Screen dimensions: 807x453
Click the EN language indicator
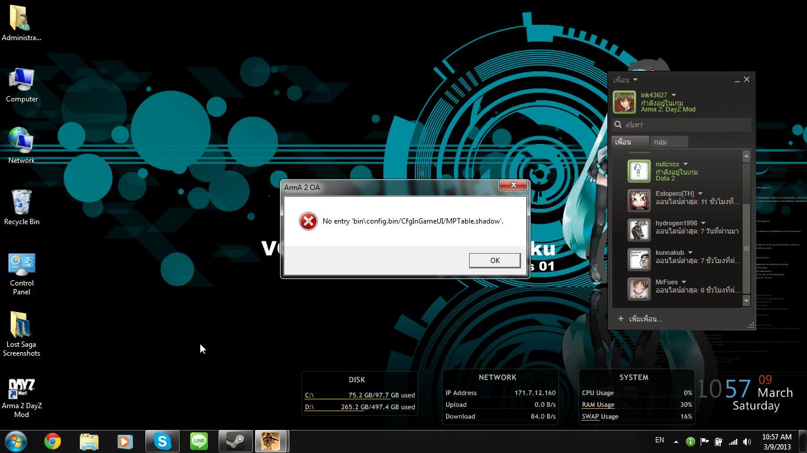tap(659, 440)
